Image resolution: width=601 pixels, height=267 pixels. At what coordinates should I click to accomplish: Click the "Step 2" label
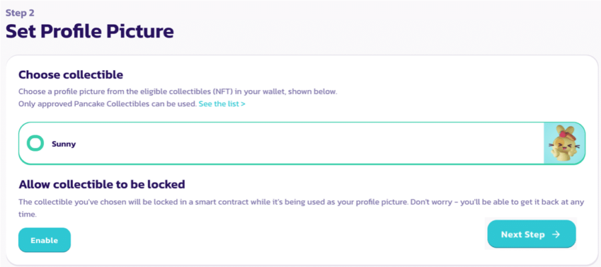(x=20, y=12)
